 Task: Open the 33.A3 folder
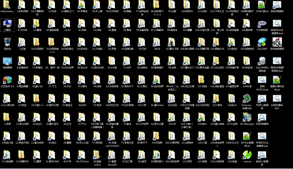point(67,23)
